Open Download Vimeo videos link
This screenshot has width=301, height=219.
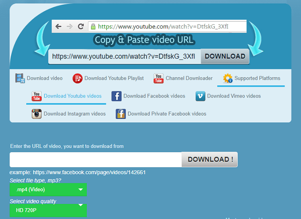point(234,96)
